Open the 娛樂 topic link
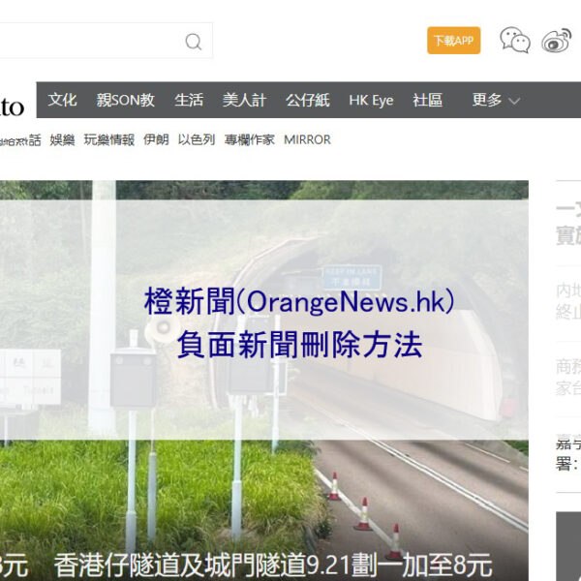Viewport: 581px width, 581px height. tap(62, 139)
